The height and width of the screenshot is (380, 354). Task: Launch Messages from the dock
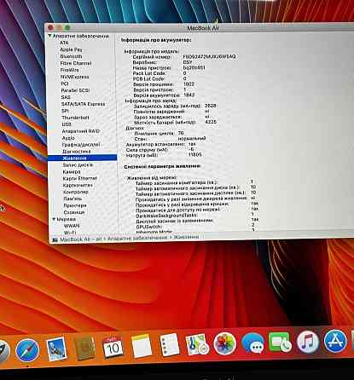tap(252, 343)
